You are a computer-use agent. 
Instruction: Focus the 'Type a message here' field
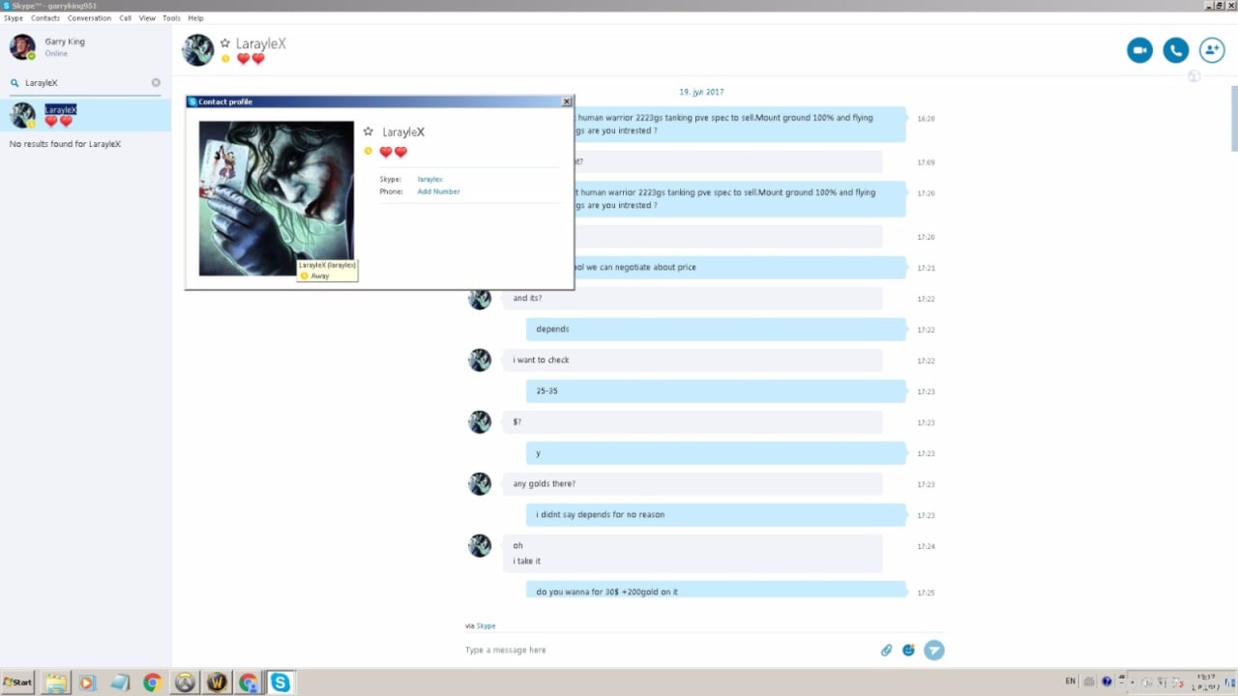pos(667,651)
